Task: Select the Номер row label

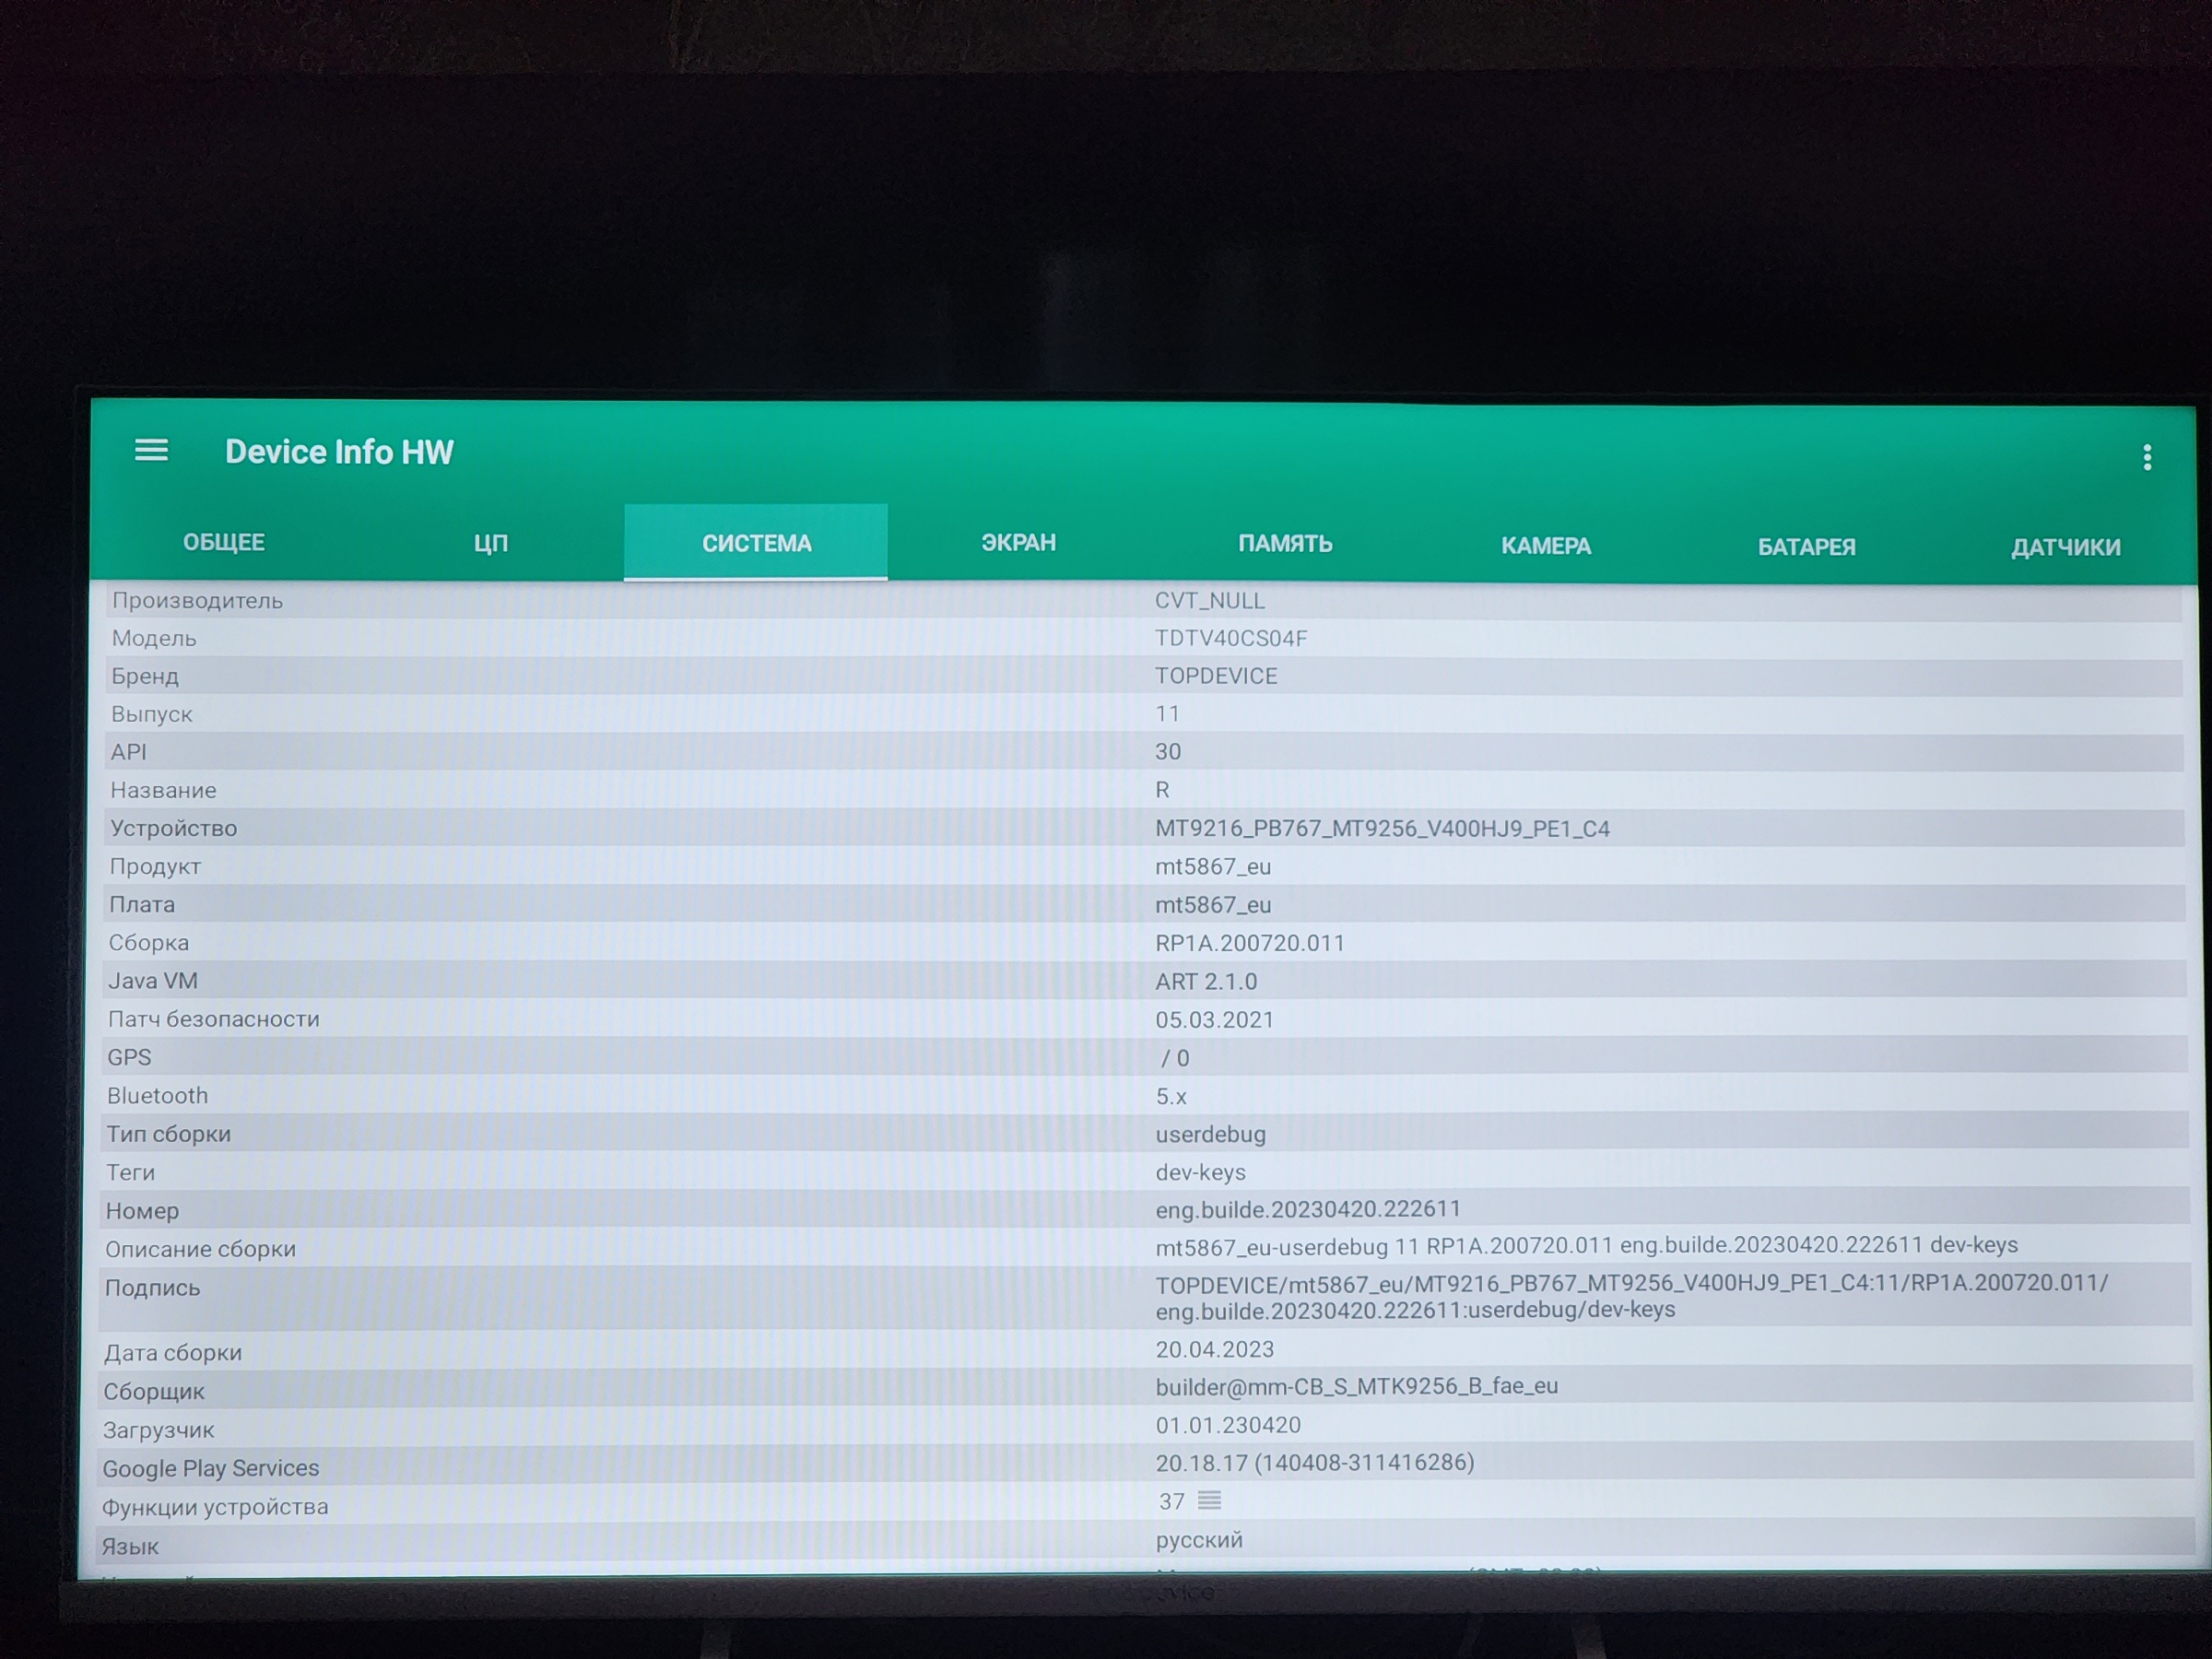Action: coord(142,1211)
